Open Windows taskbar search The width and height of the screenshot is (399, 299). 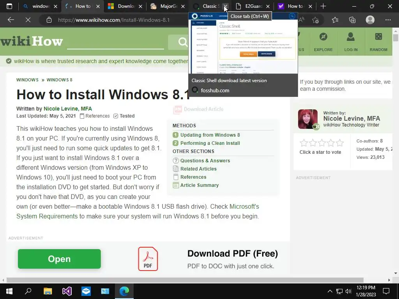pyautogui.click(x=28, y=291)
